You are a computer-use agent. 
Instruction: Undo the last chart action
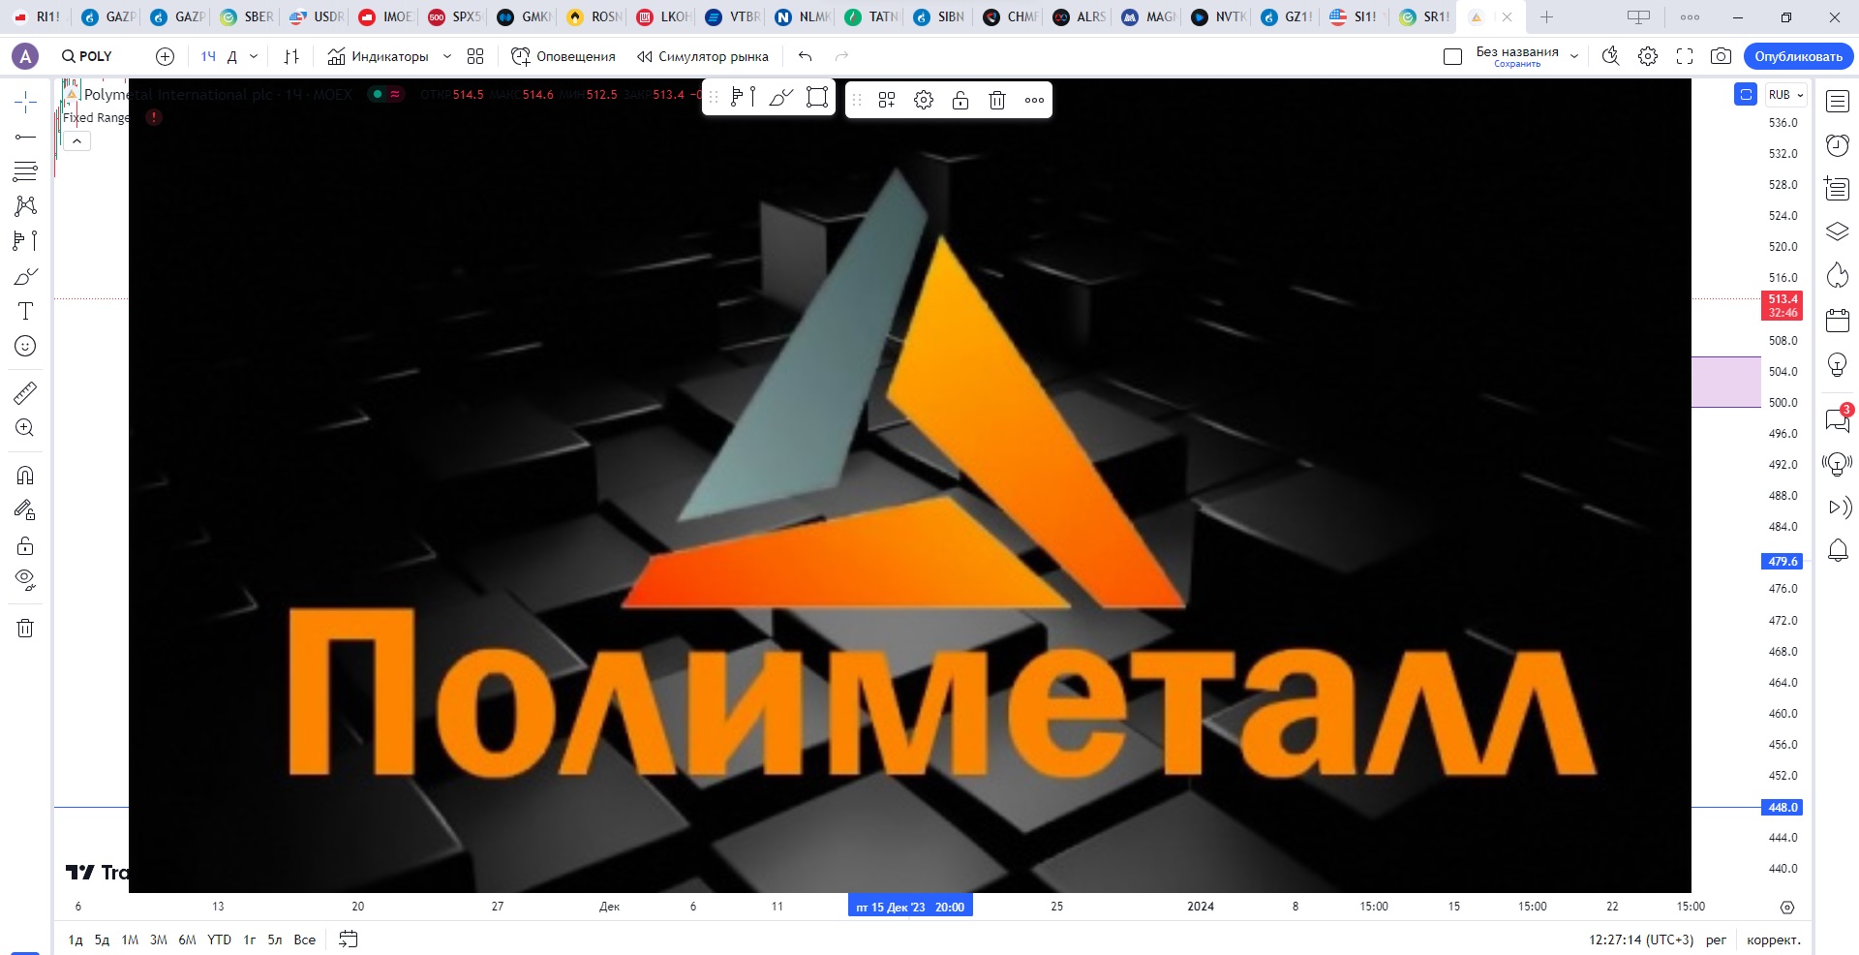point(805,56)
